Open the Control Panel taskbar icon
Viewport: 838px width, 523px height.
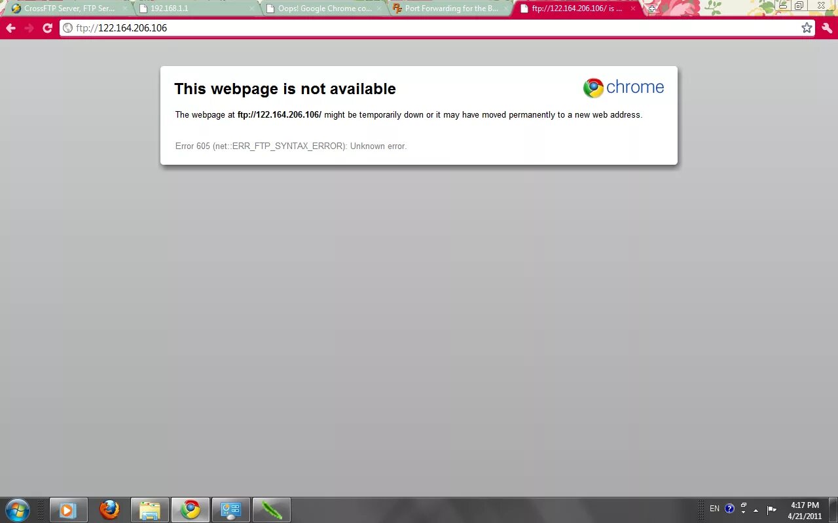[231, 510]
